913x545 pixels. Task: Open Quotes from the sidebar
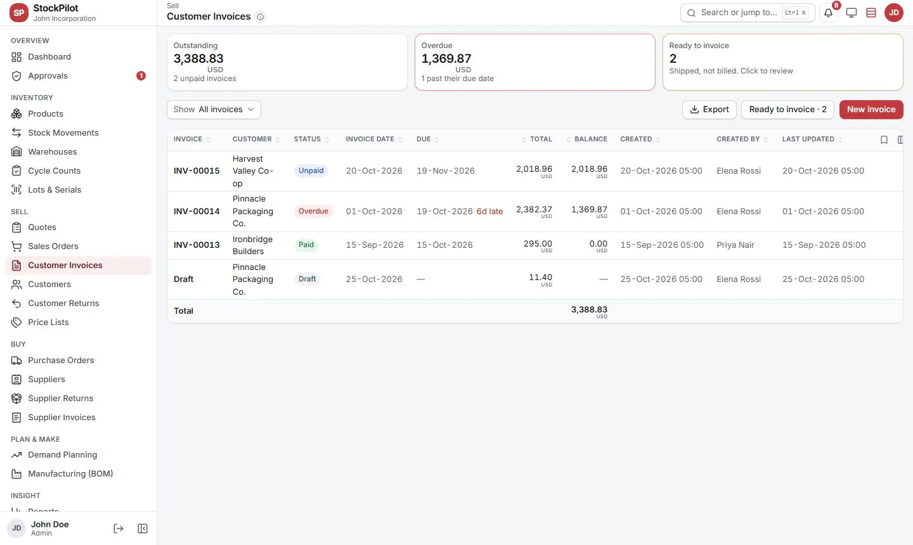click(x=79, y=228)
